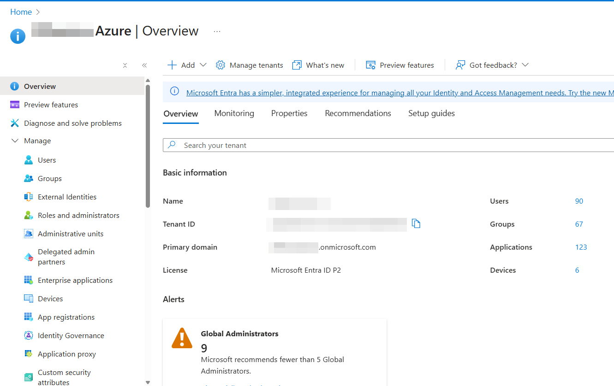Image resolution: width=614 pixels, height=386 pixels.
Task: Expand the Got feedback dropdown arrow
Action: click(525, 65)
